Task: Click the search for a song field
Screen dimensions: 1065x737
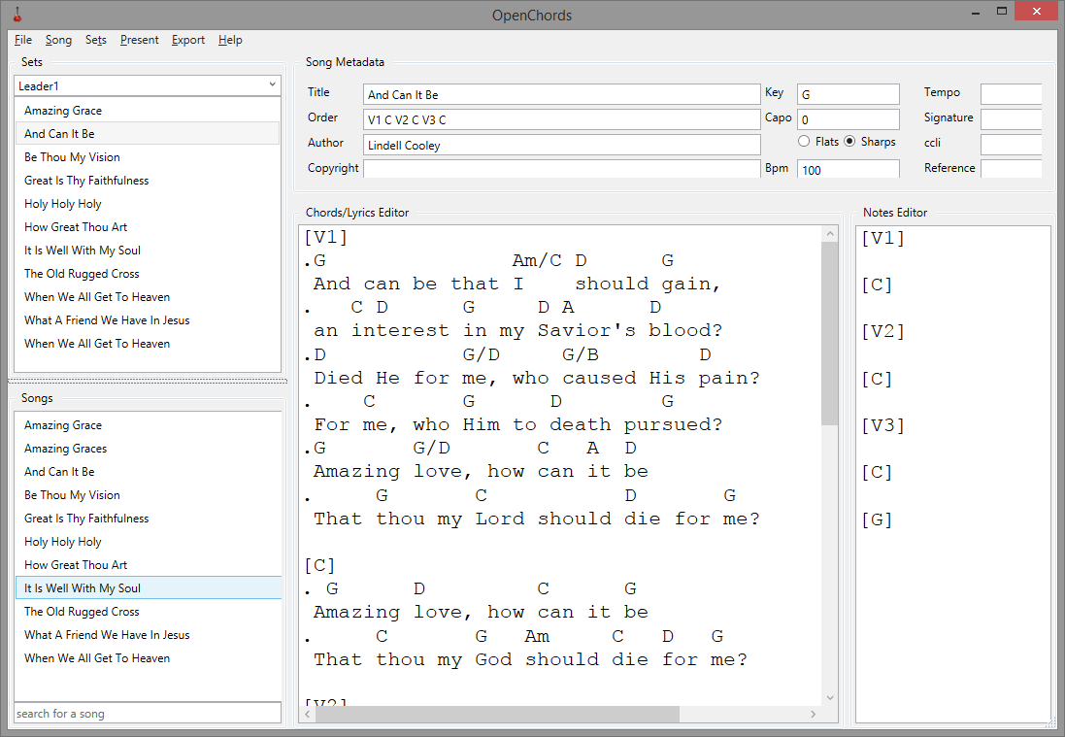Action: pyautogui.click(x=147, y=713)
